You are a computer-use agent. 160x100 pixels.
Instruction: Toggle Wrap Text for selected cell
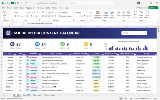pos(63,13)
